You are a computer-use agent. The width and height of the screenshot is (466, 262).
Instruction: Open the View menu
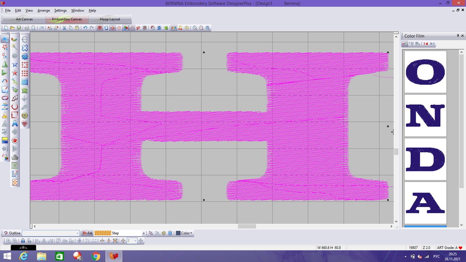coord(29,11)
